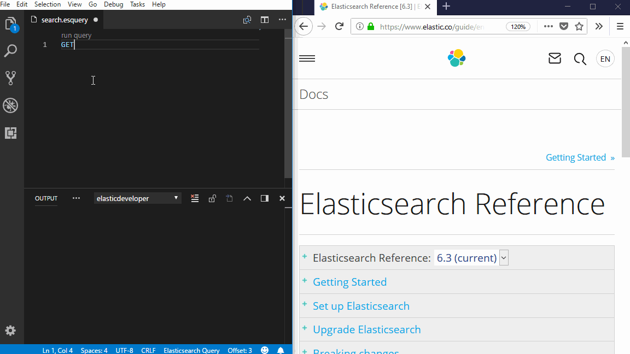Open the View menu
630x354 pixels.
(x=74, y=4)
